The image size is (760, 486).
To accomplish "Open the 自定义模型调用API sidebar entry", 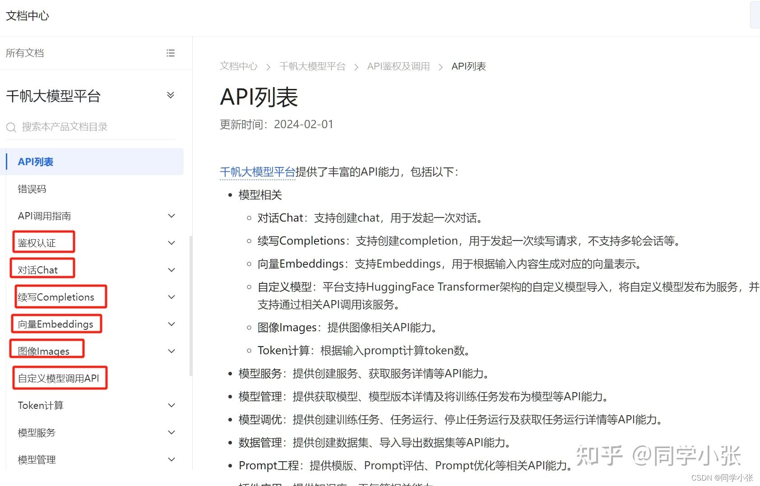I will pos(59,378).
